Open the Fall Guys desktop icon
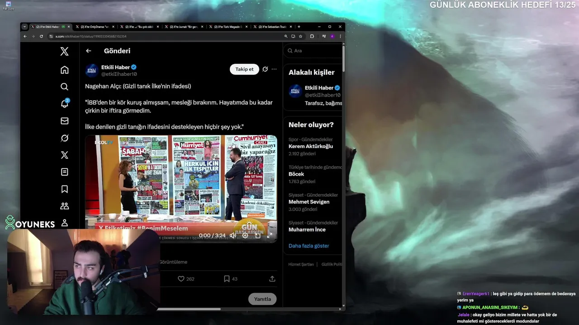 (x=8, y=5)
